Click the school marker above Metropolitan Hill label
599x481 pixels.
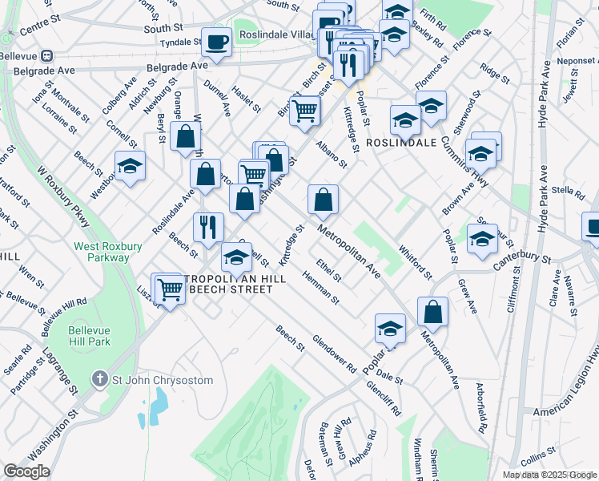[236, 260]
